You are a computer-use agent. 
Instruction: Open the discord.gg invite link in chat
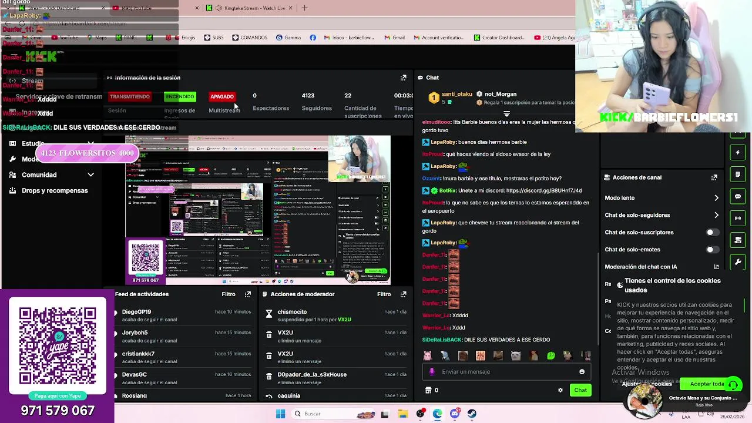pos(543,190)
